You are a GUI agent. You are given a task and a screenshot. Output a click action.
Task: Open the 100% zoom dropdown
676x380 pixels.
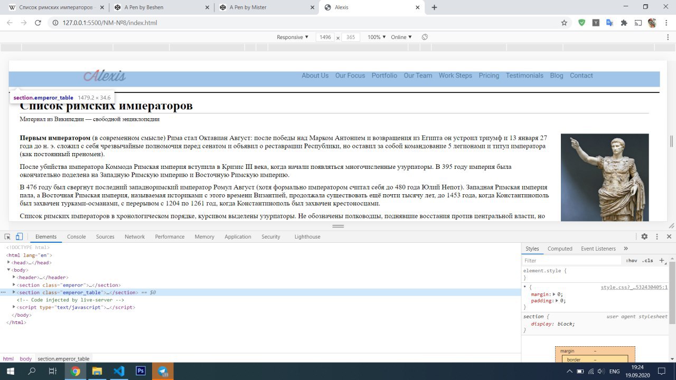pyautogui.click(x=376, y=37)
